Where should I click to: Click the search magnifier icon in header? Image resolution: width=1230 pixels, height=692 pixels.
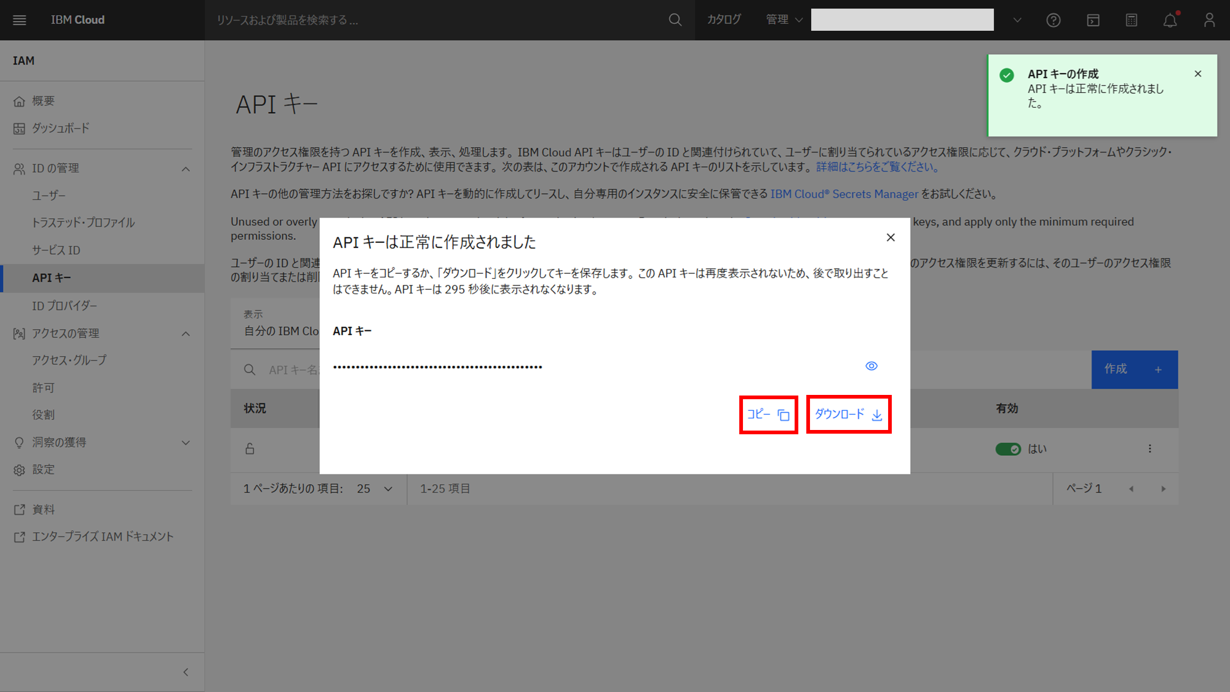(675, 20)
